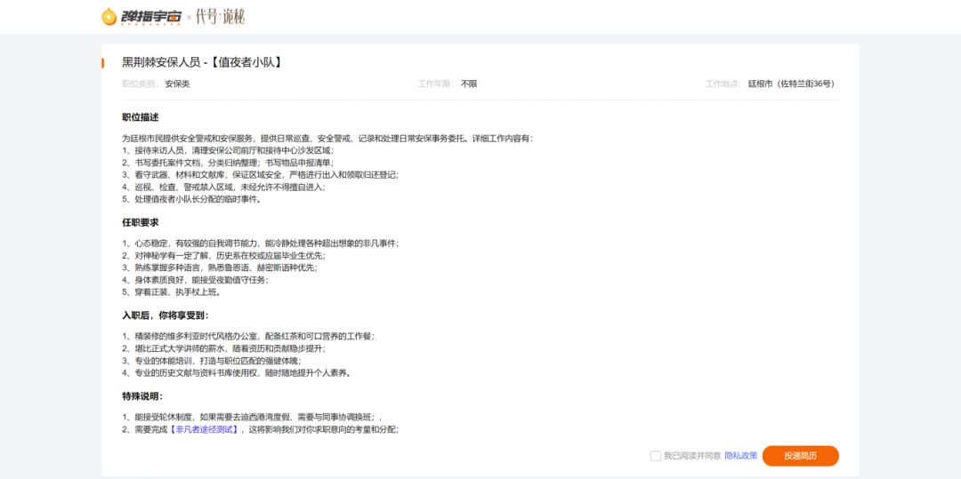Click the orange 弹指宇宙 droplet logo icon
Screen dimensions: 961x479
coord(109,17)
